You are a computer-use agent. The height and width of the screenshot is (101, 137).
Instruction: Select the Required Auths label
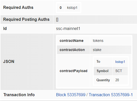pyautogui.click(x=18, y=7)
